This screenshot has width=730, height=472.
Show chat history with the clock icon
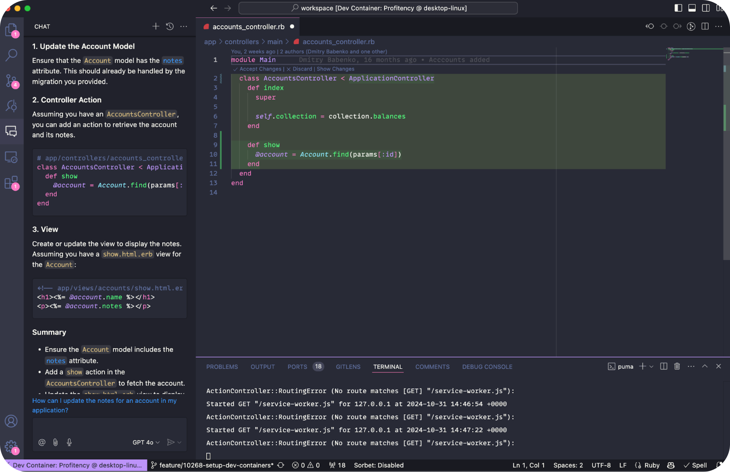click(x=170, y=27)
